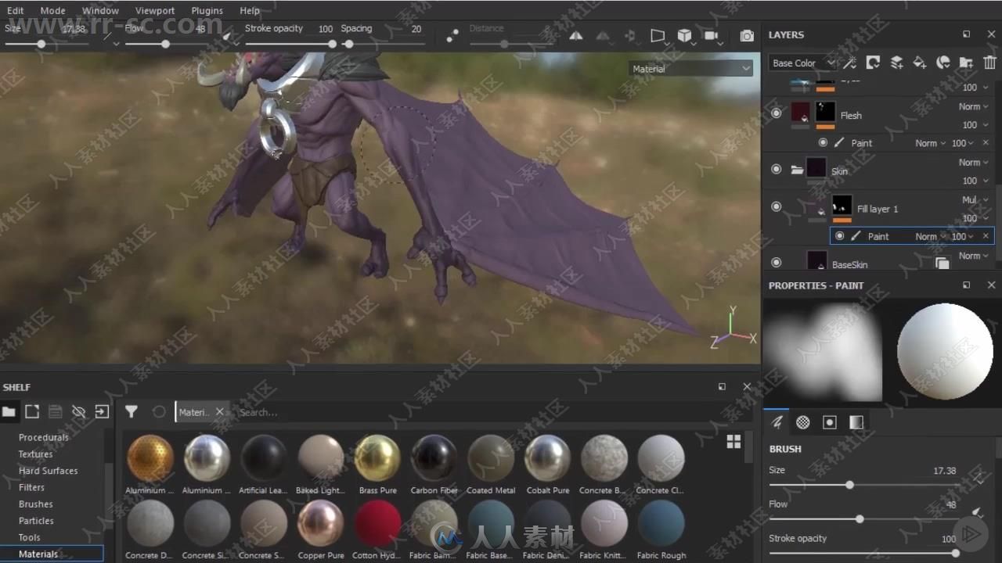Screen dimensions: 1002x563
Task: Open the brush properties tab icon
Action: (777, 422)
